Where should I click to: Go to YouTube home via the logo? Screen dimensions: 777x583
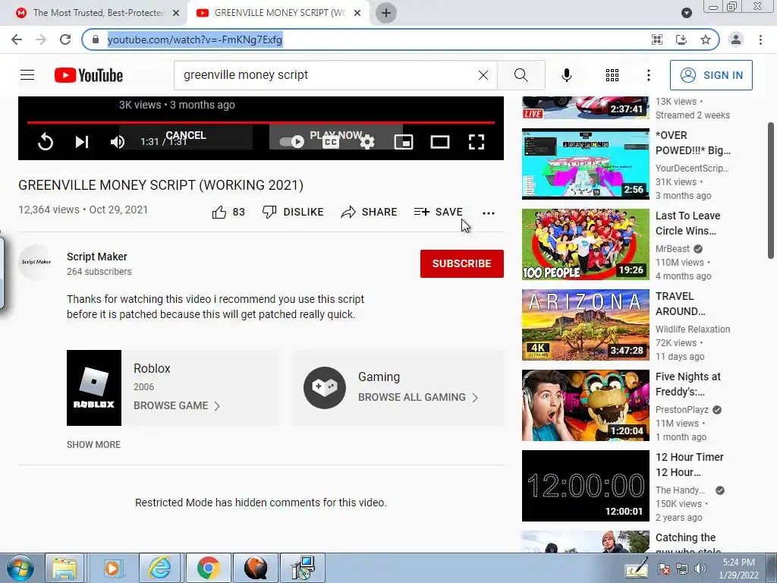[89, 75]
